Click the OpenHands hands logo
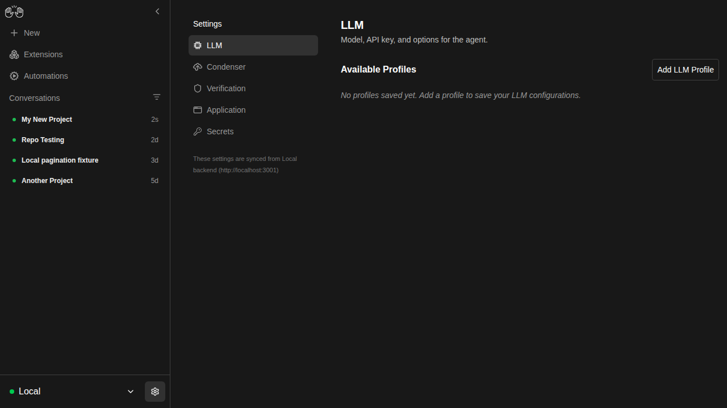The image size is (727, 408). click(14, 11)
